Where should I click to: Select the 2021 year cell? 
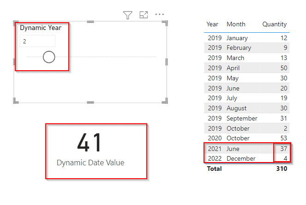(215, 149)
